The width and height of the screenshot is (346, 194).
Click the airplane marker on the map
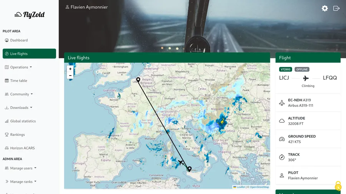click(180, 163)
